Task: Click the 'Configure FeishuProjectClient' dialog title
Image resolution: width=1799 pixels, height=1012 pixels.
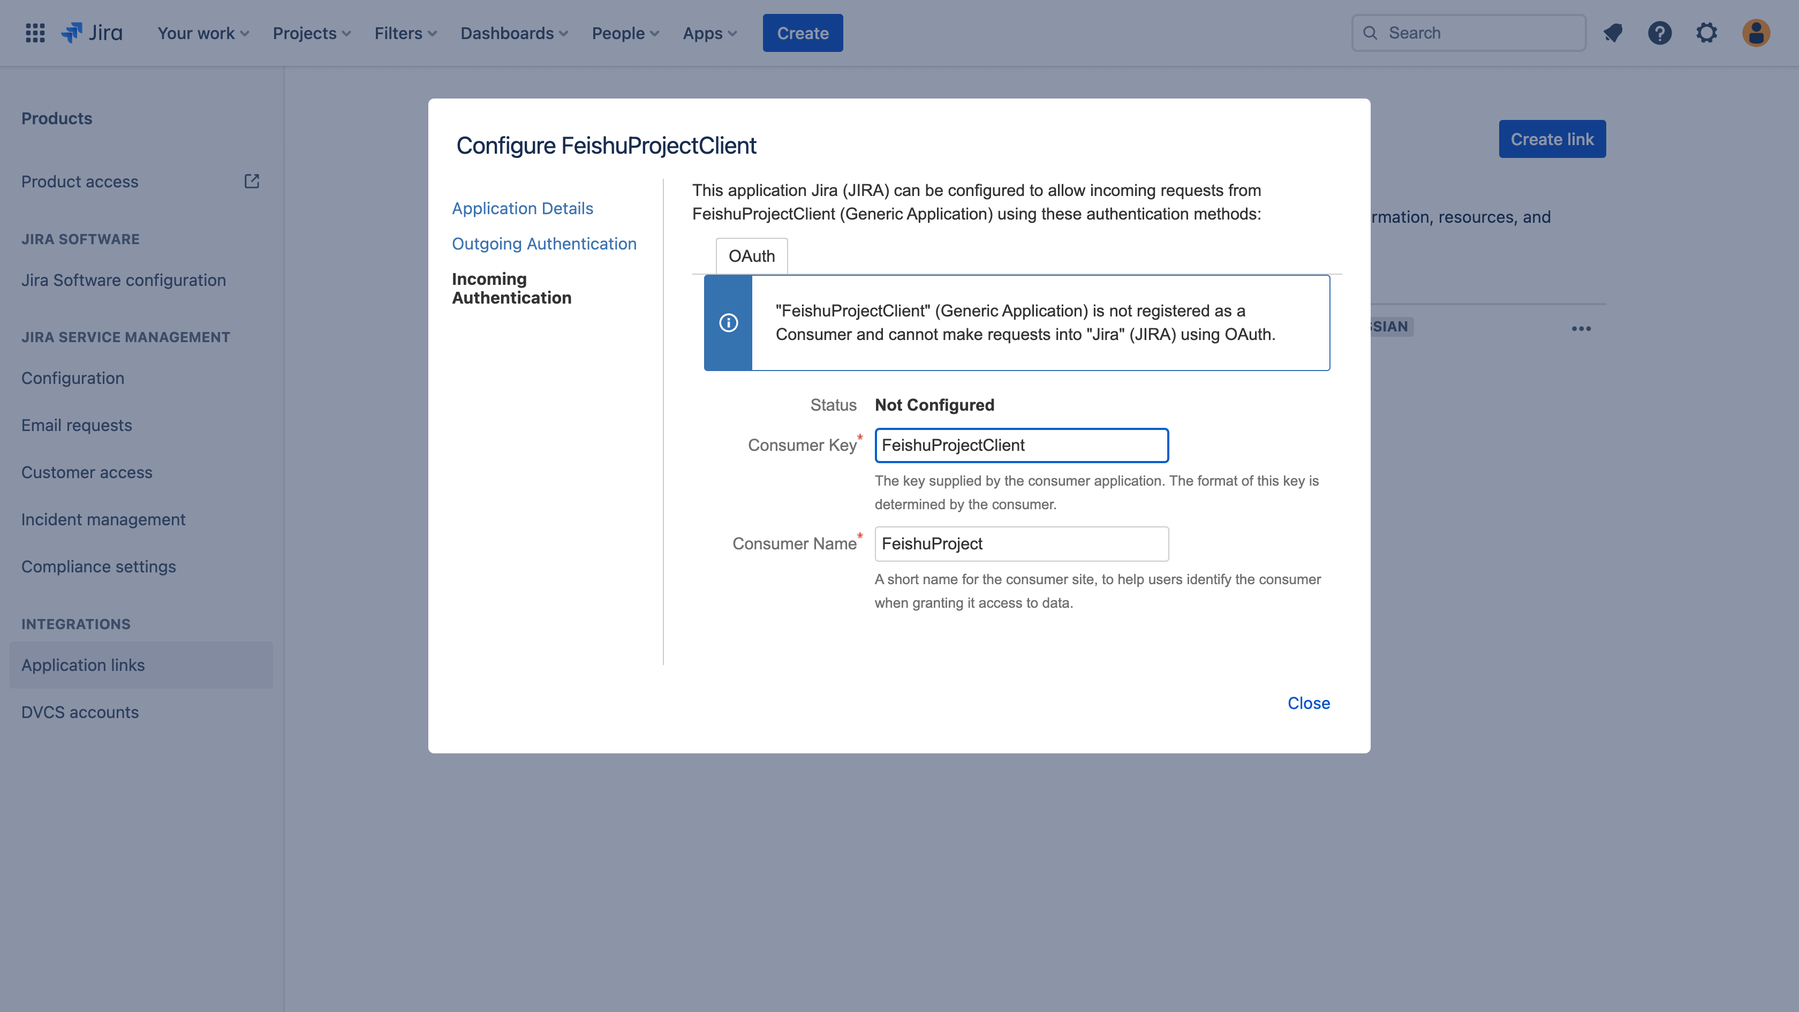Action: pos(606,145)
